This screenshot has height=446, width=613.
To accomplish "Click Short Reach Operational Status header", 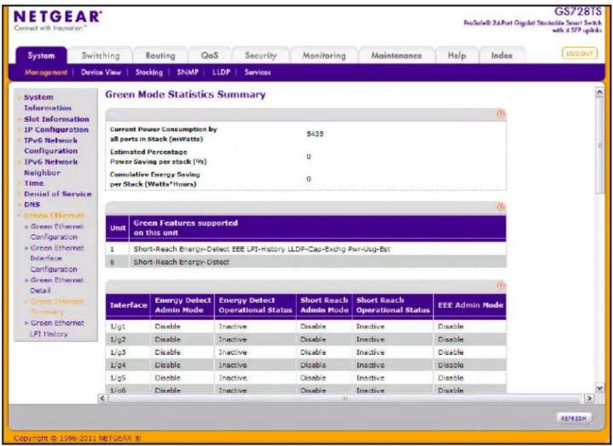I will click(393, 305).
